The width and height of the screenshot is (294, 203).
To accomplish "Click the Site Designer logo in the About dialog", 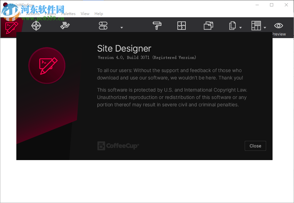I will 47,65.
